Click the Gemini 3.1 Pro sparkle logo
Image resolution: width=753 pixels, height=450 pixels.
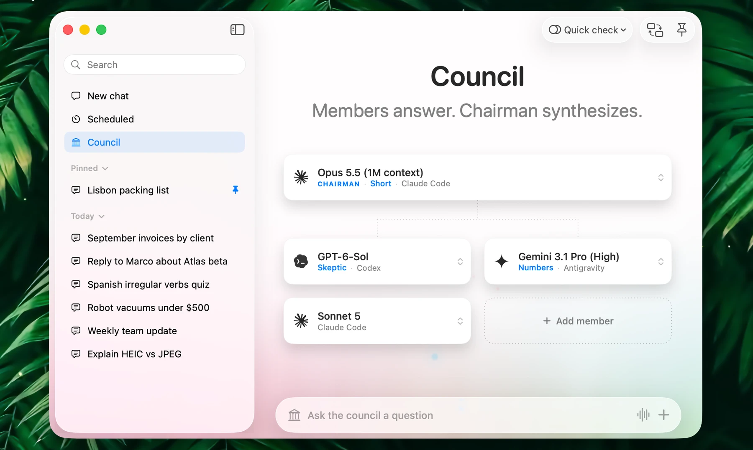pyautogui.click(x=502, y=262)
